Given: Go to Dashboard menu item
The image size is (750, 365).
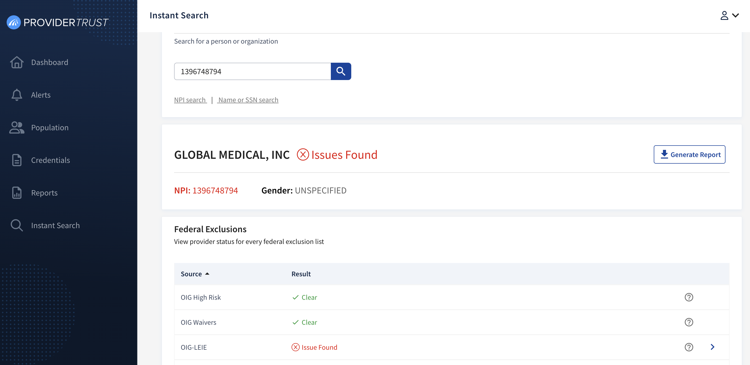Looking at the screenshot, I should (50, 62).
